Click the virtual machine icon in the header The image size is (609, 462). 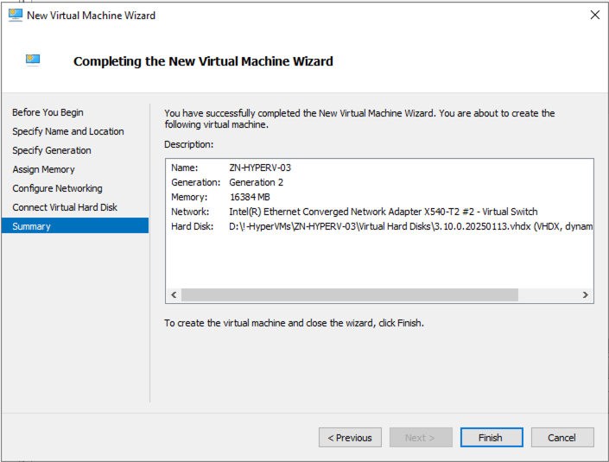tap(34, 60)
